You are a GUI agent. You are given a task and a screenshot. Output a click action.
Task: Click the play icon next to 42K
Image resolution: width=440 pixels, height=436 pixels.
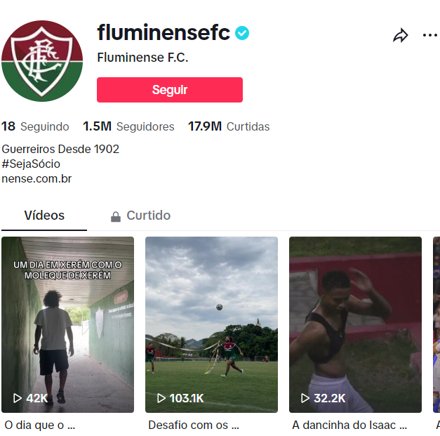(18, 398)
